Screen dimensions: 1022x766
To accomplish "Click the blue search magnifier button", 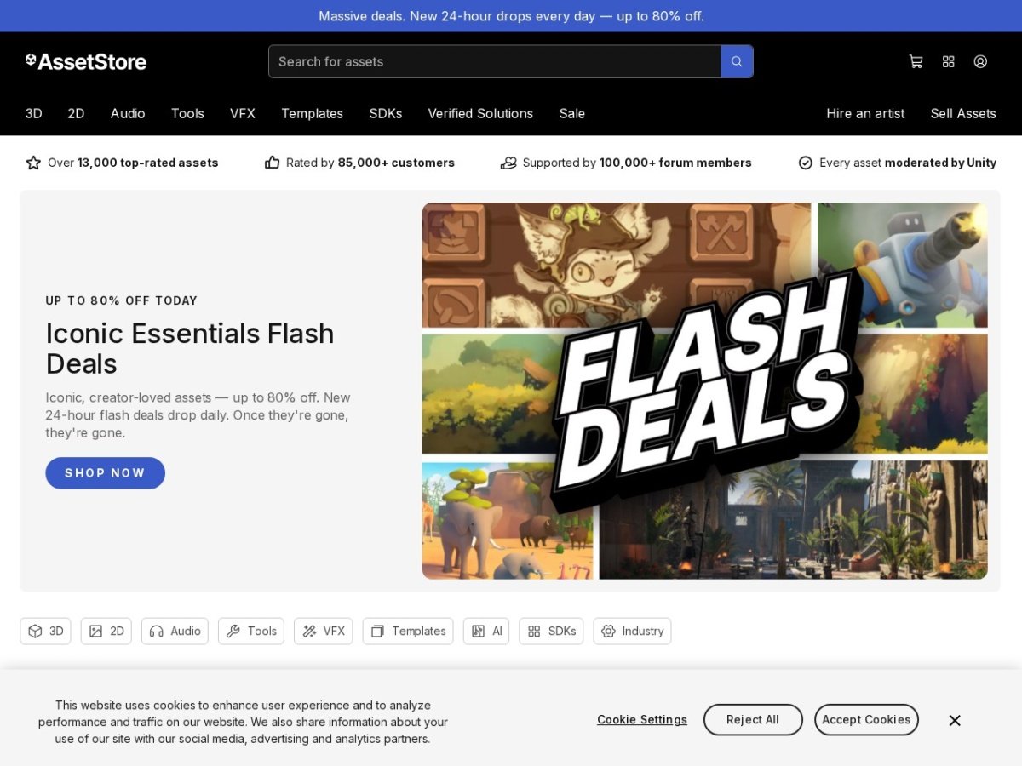I will pos(737,61).
